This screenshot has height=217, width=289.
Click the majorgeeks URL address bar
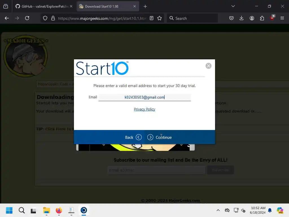(x=102, y=18)
